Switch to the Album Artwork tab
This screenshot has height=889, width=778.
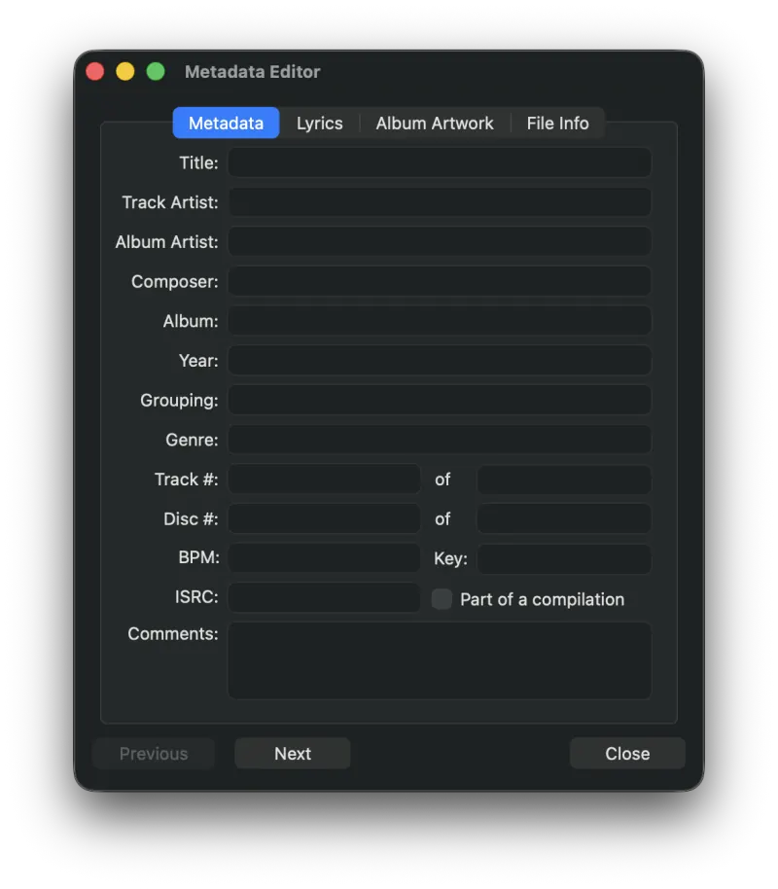435,123
